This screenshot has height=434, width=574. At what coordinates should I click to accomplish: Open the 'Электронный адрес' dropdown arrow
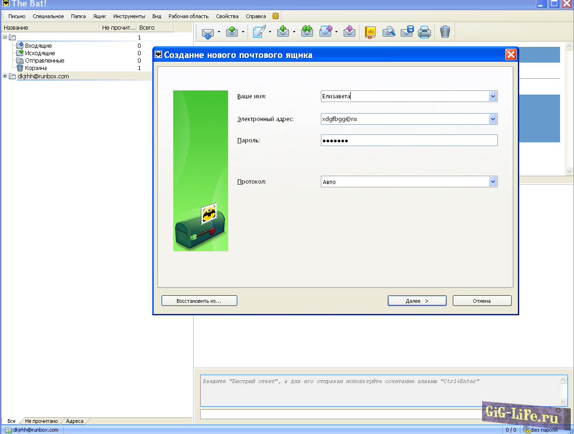click(493, 119)
